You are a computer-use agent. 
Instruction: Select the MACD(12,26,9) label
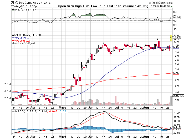click(x=26, y=111)
